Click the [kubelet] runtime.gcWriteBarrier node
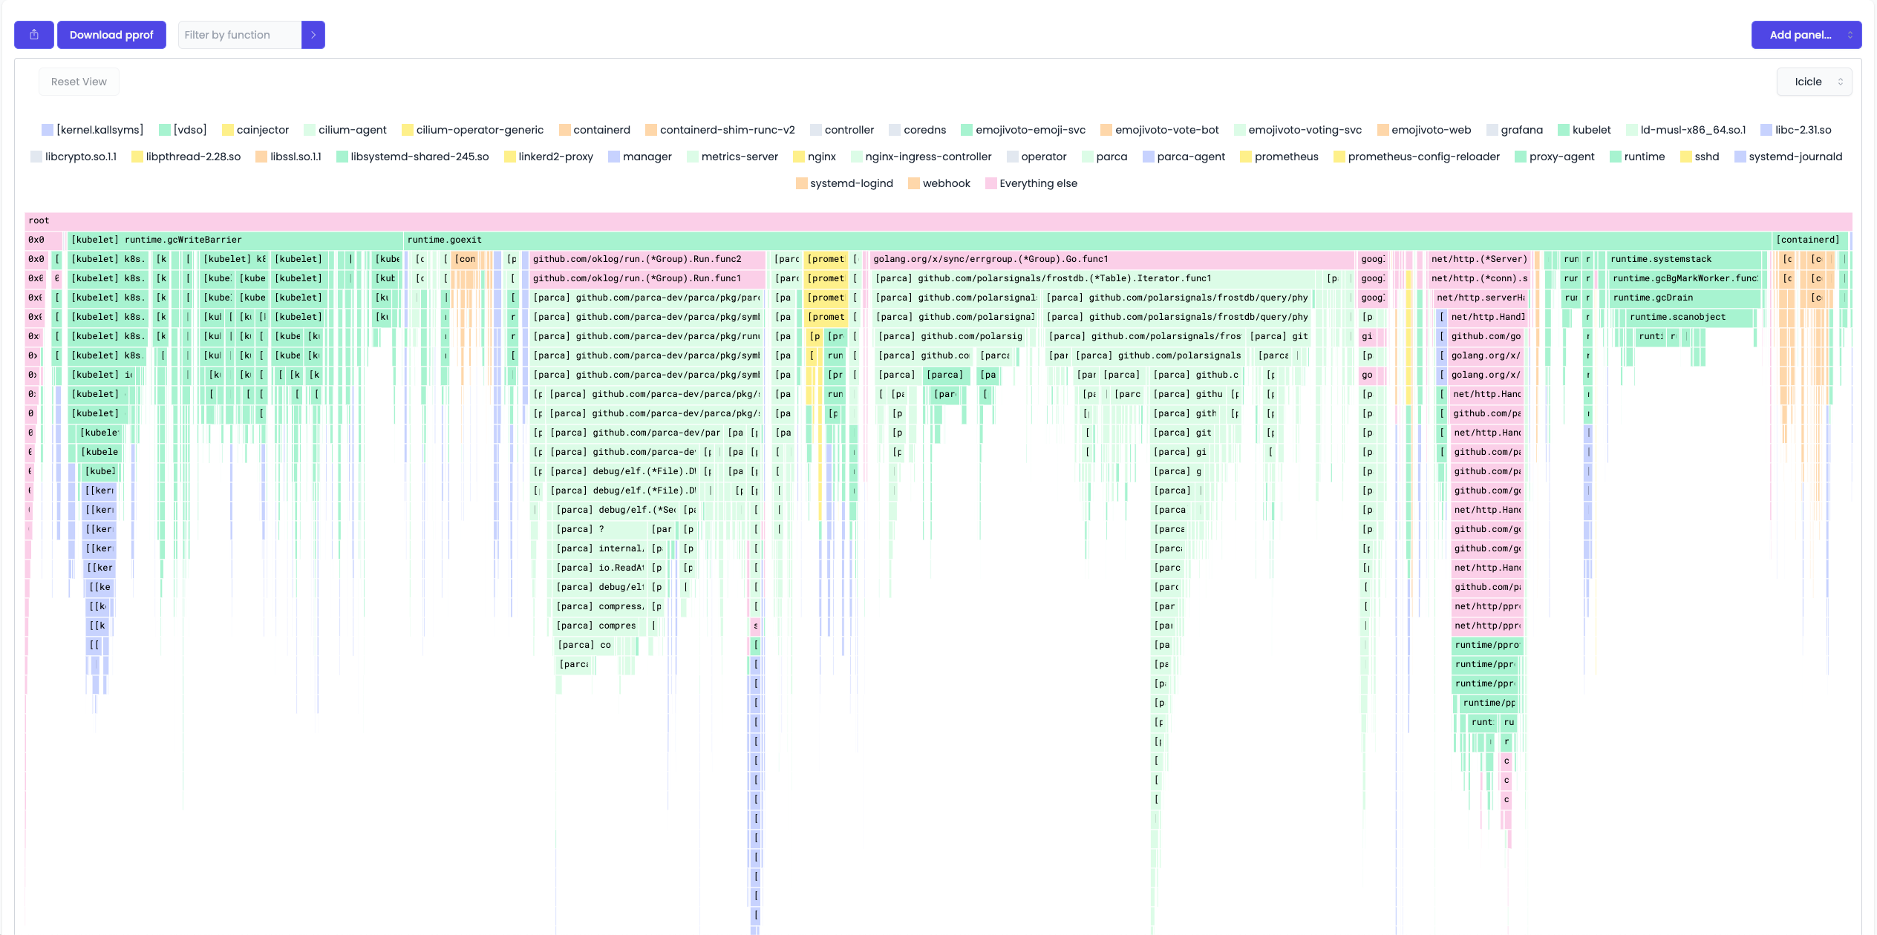This screenshot has width=1877, height=935. click(235, 240)
